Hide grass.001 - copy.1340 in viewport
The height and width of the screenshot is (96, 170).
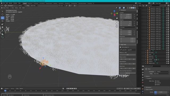click(167, 14)
